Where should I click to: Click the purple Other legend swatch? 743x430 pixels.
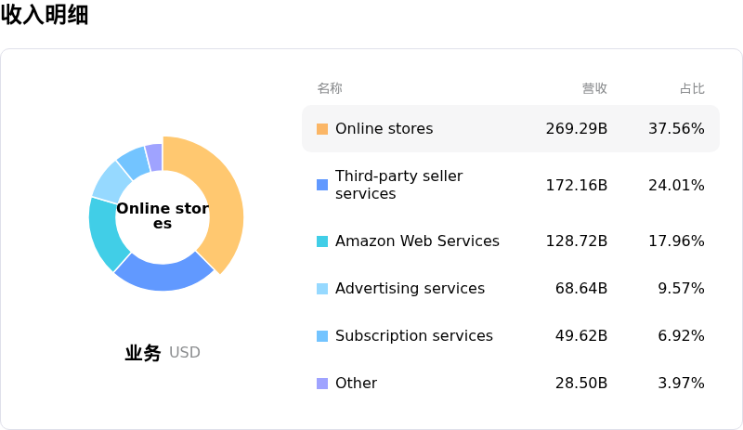[x=322, y=384]
